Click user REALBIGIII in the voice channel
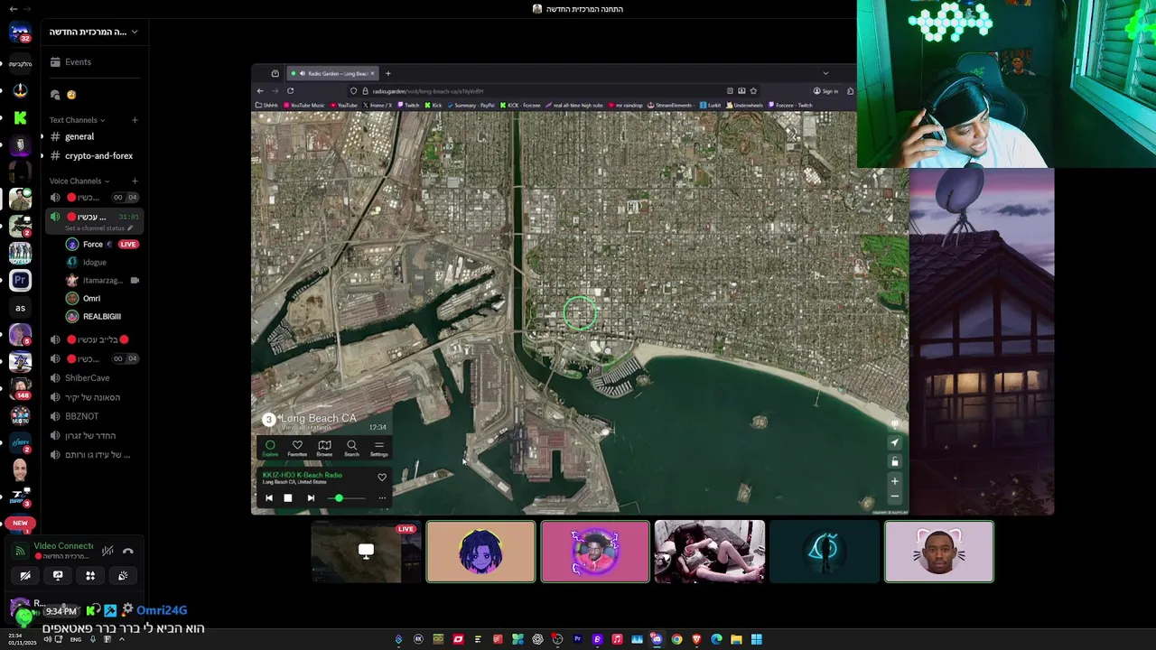This screenshot has width=1156, height=650. point(102,317)
